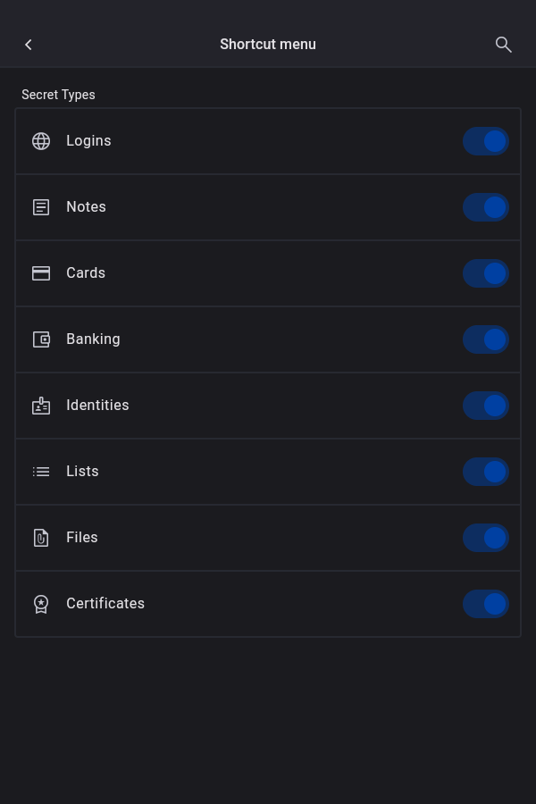Image resolution: width=536 pixels, height=804 pixels.
Task: Disable the Banking switch
Action: pos(485,339)
